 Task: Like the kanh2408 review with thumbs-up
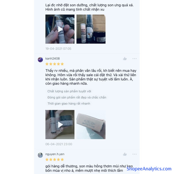[125, 59]
